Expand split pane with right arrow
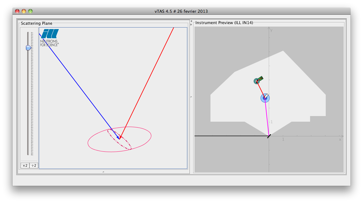Viewport: 363px width, 203px height. (x=191, y=24)
